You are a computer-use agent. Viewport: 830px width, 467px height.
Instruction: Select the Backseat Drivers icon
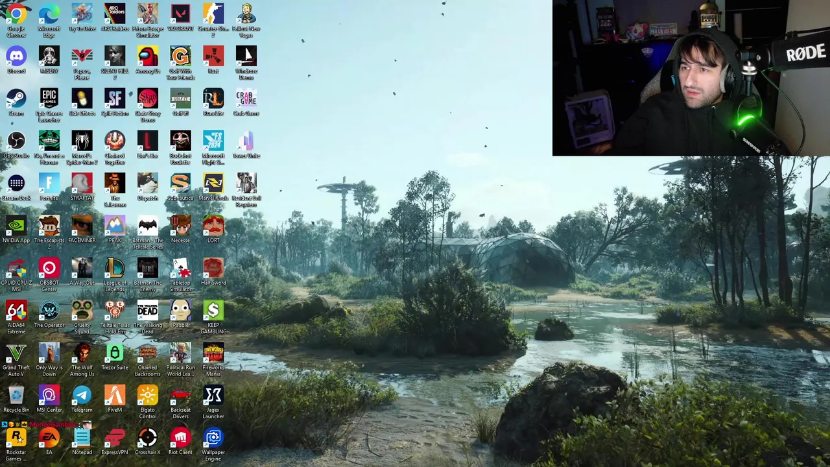point(180,395)
